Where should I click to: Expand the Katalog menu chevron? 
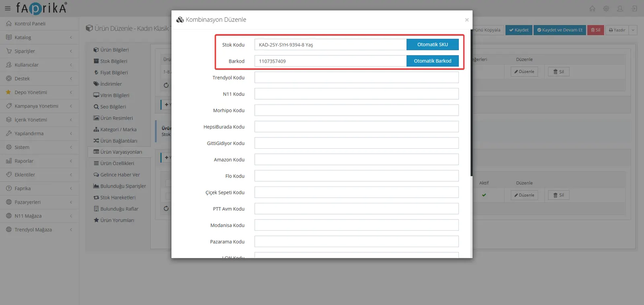coord(71,37)
